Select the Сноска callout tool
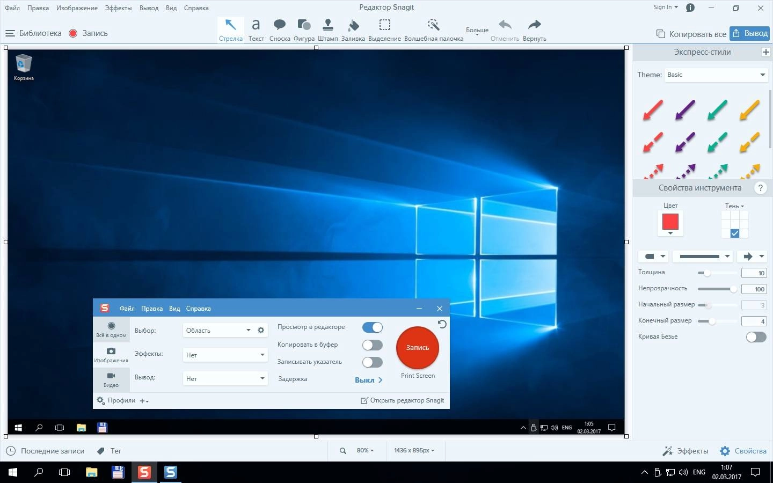Viewport: 773px width, 483px height. [280, 30]
